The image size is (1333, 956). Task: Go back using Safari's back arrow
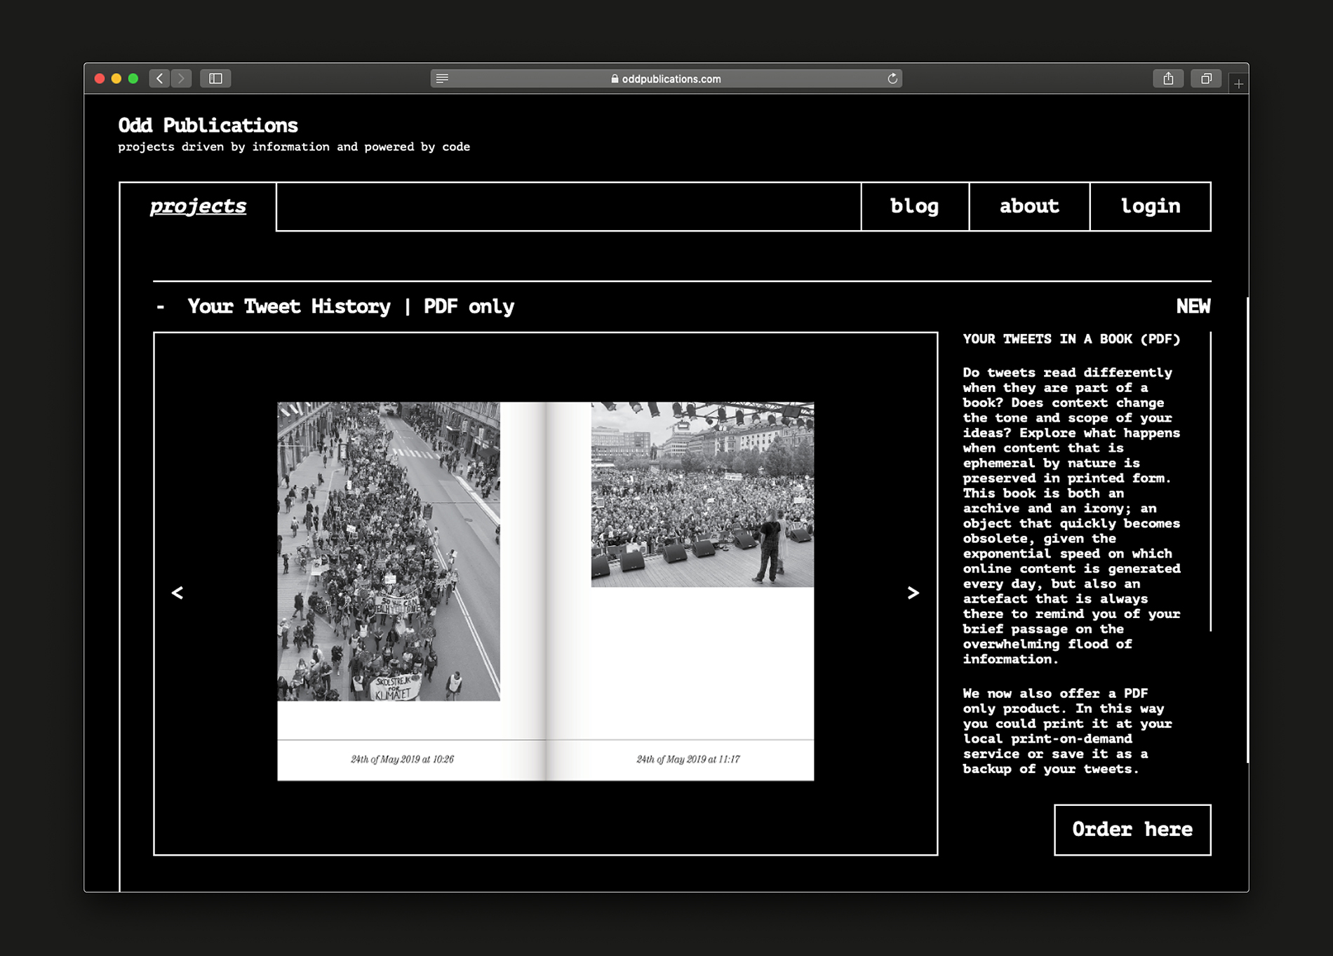pos(160,79)
